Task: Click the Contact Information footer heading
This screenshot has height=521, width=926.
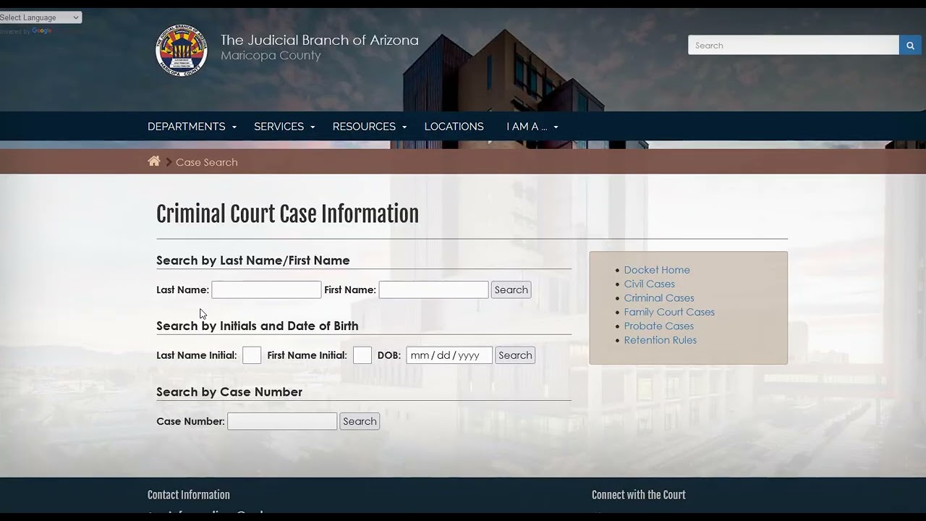Action: (189, 495)
